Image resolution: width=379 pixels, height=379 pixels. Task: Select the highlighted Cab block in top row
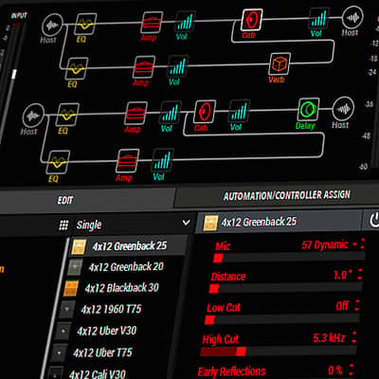coord(252,20)
